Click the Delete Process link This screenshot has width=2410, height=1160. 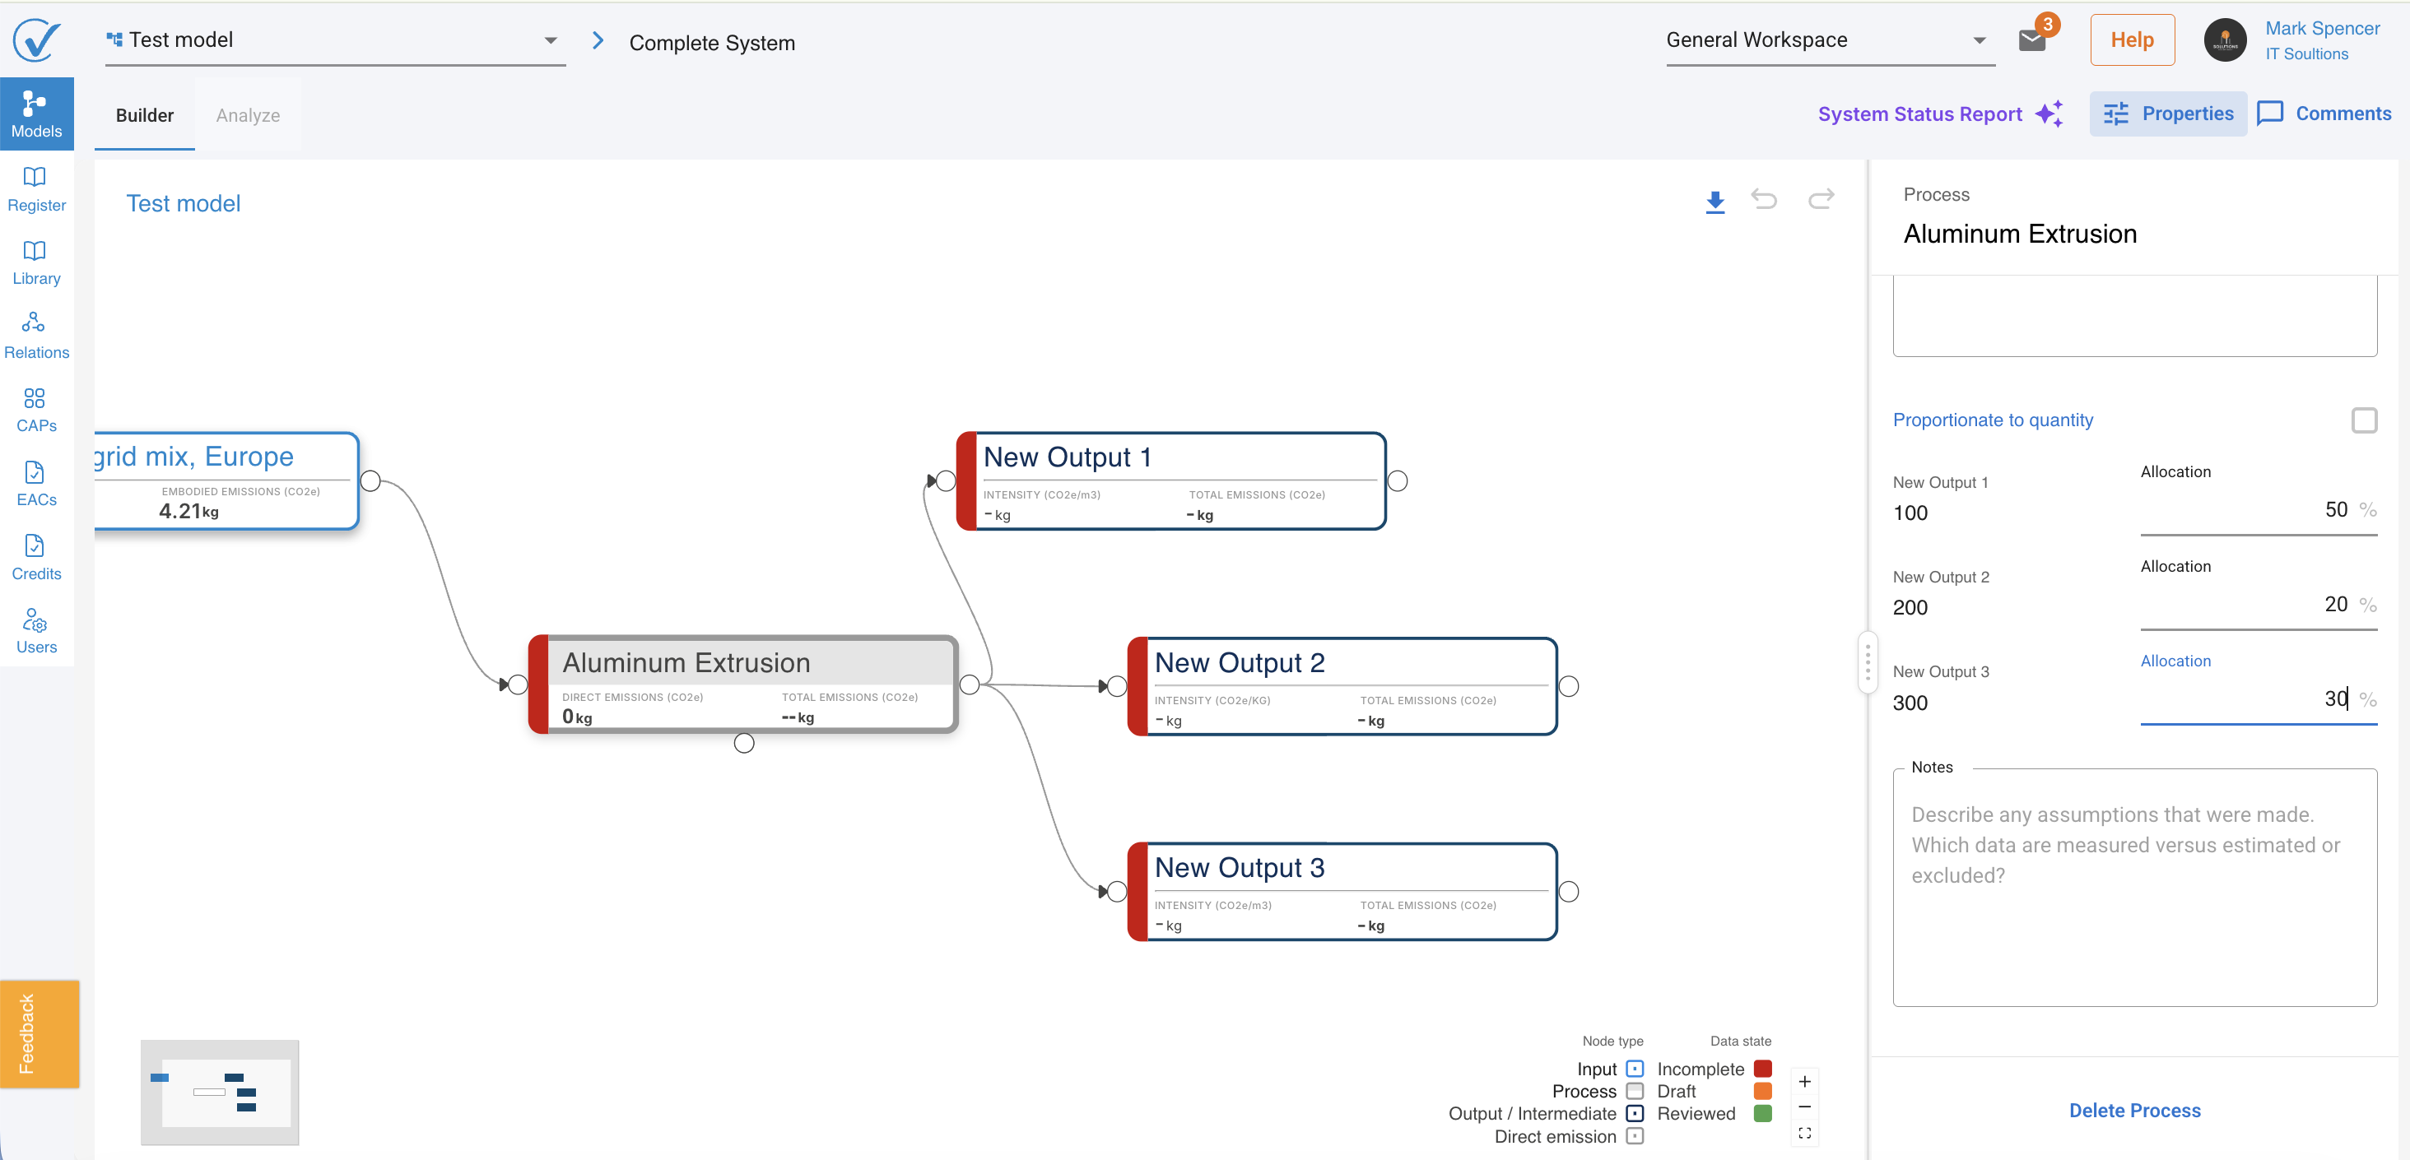pos(2134,1111)
